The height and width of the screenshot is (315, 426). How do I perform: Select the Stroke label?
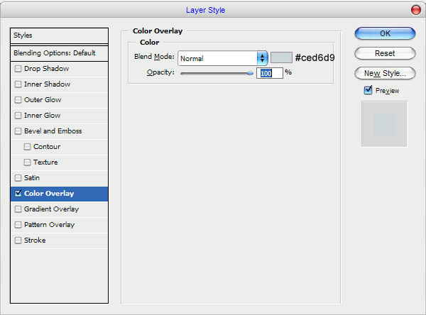pos(35,241)
